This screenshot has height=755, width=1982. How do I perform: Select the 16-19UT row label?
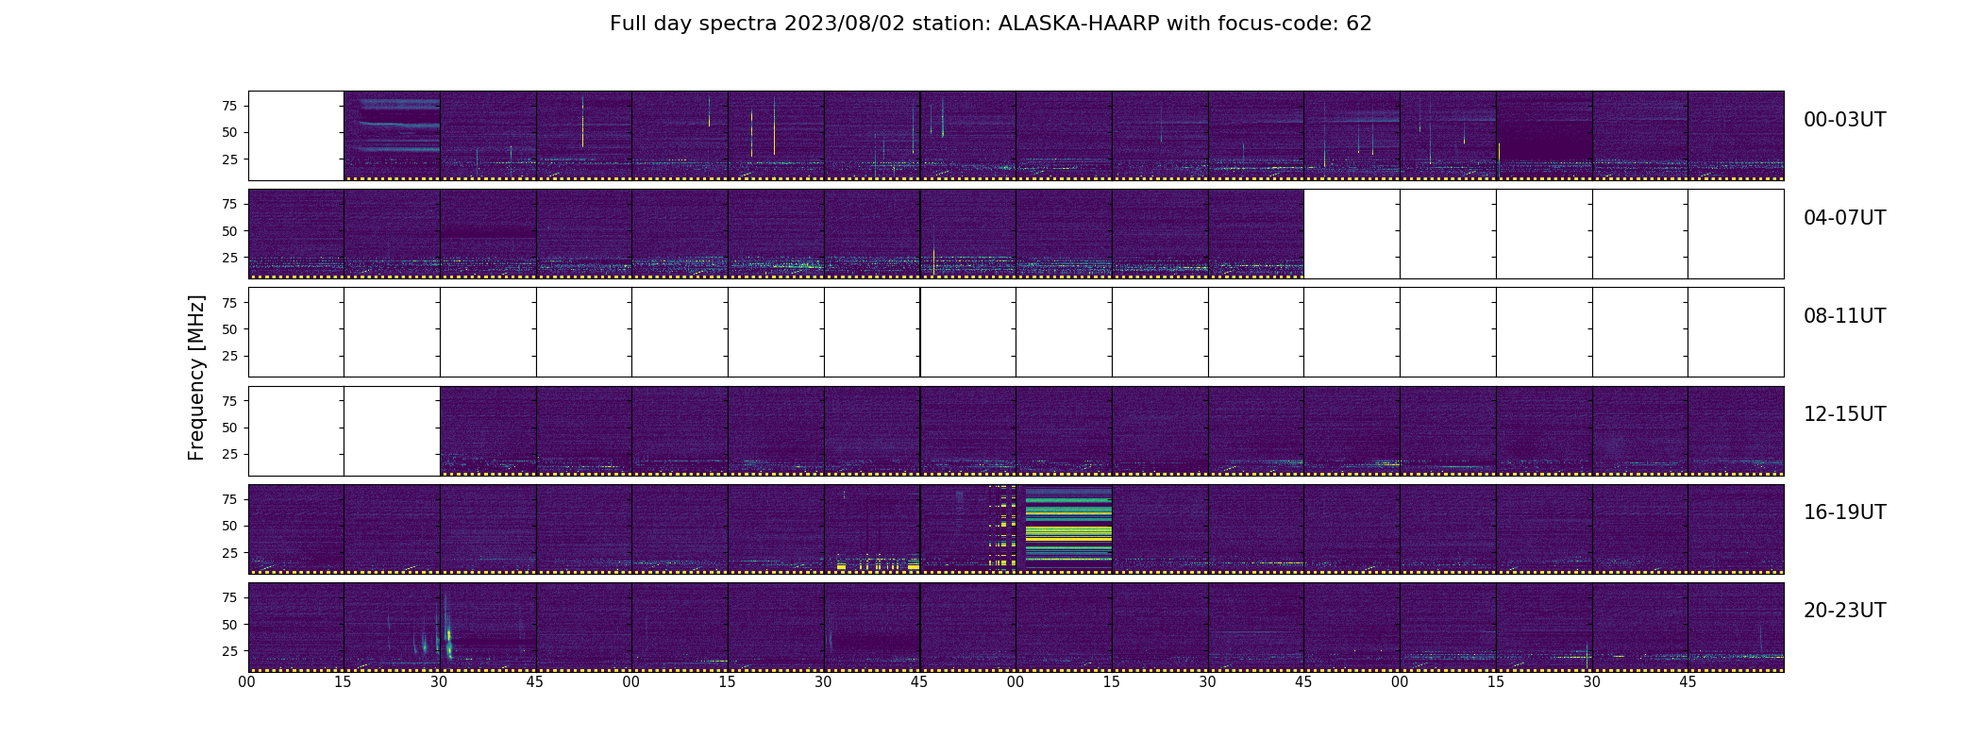pos(1844,512)
